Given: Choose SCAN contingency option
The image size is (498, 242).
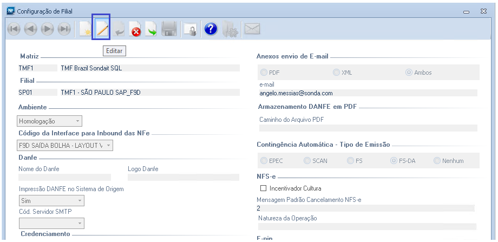Looking at the screenshot, I should (x=307, y=161).
